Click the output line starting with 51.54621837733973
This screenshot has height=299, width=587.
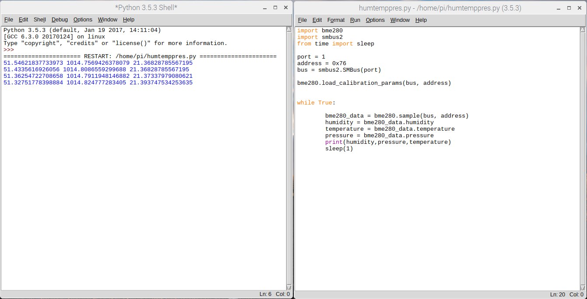98,63
